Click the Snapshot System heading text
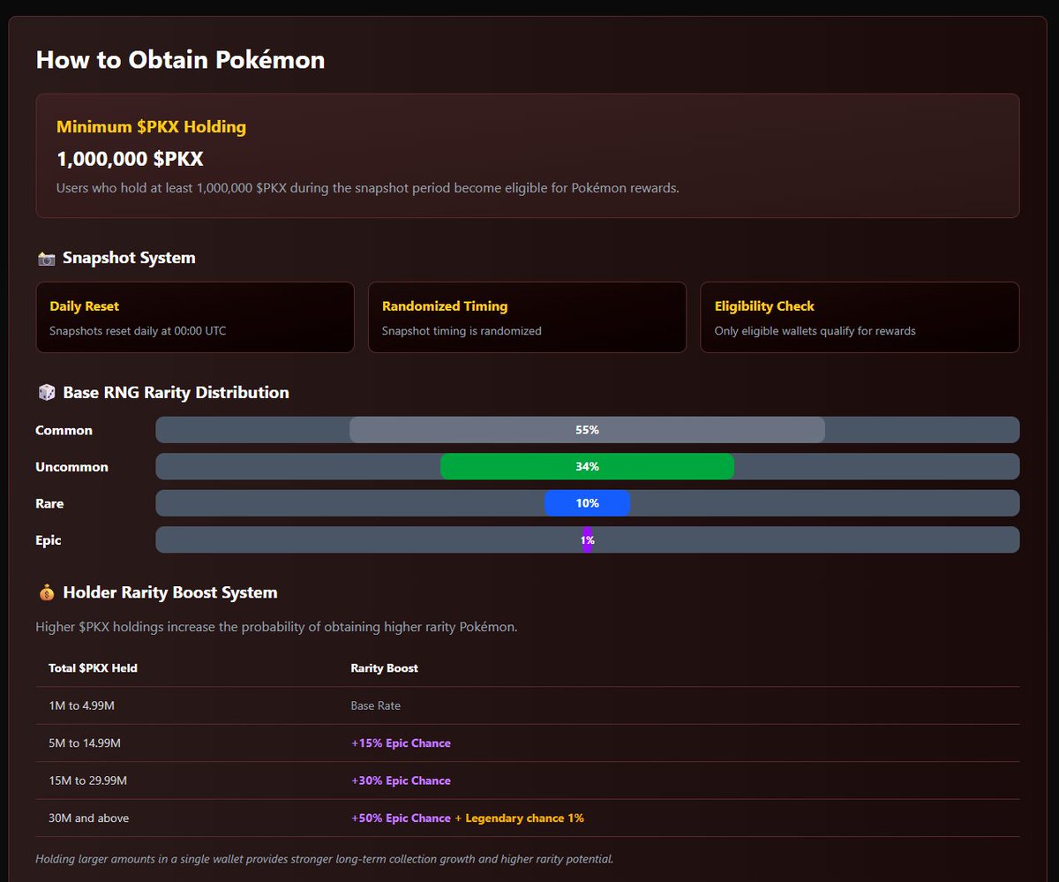Image resolution: width=1059 pixels, height=882 pixels. [129, 258]
